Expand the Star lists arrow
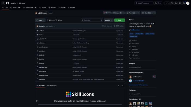This screenshot has width=191, height=107. click(154, 13)
